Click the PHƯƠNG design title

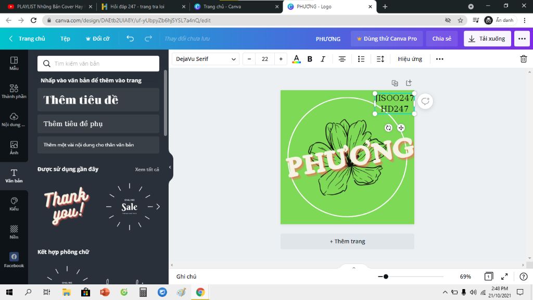pos(328,39)
